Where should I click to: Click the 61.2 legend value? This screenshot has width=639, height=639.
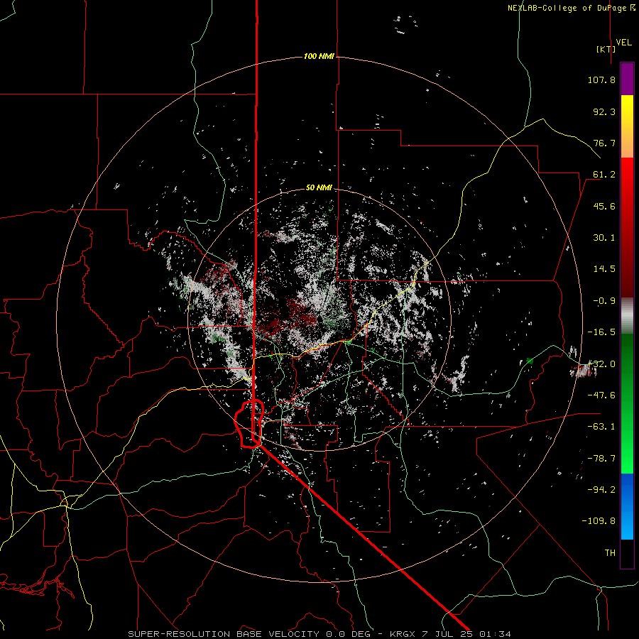click(x=604, y=175)
